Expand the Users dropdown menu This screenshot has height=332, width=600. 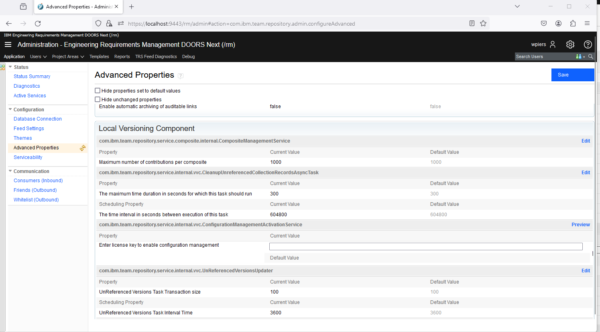(39, 57)
